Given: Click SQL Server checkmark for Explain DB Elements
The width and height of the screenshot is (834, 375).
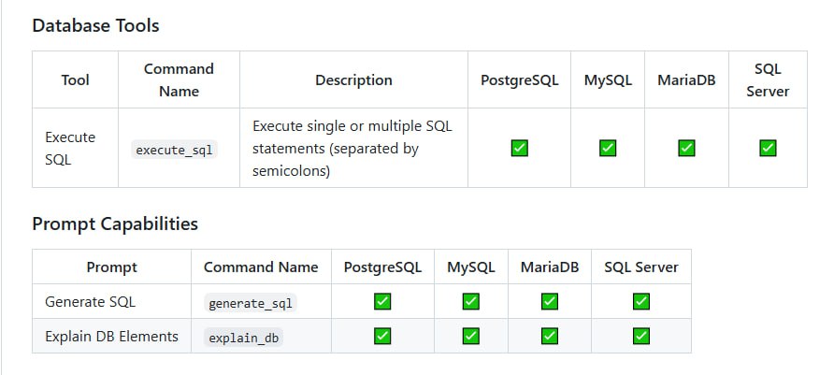Looking at the screenshot, I should click(640, 336).
